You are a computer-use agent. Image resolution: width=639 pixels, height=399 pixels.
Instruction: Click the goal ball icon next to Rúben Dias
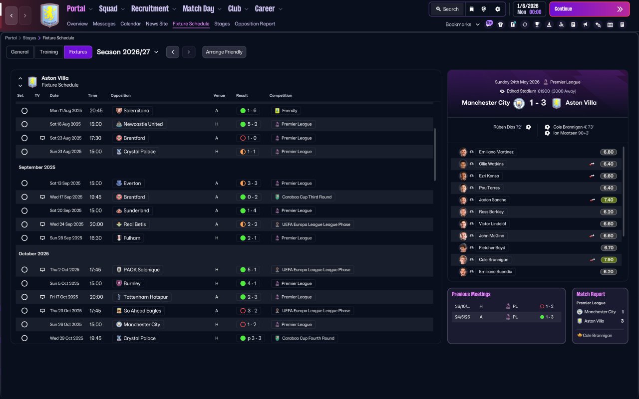529,127
